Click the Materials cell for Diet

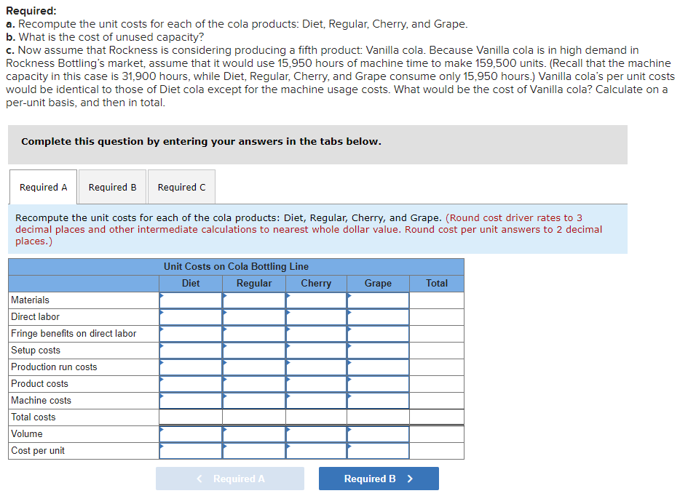[x=191, y=300]
